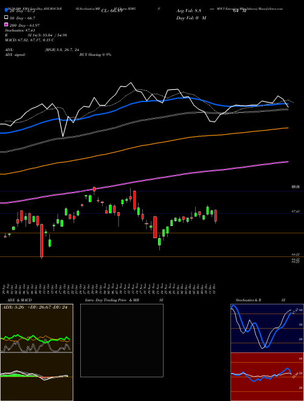Click the 'SI 14/3: 55.04 / 54.98' readout
304x401 pixels.
(47, 35)
